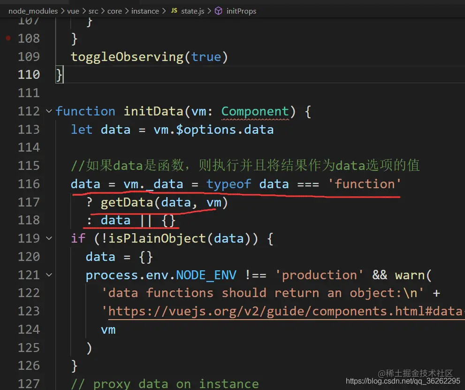Select the src breadcrumb segment

[x=93, y=11]
